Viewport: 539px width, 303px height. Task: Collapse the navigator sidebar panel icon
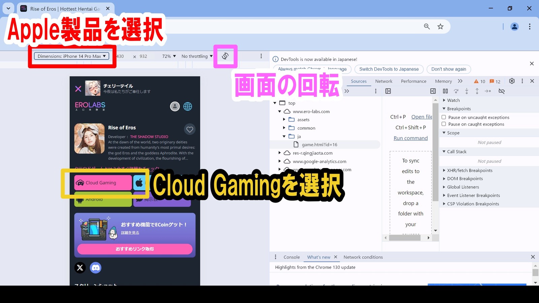(388, 91)
